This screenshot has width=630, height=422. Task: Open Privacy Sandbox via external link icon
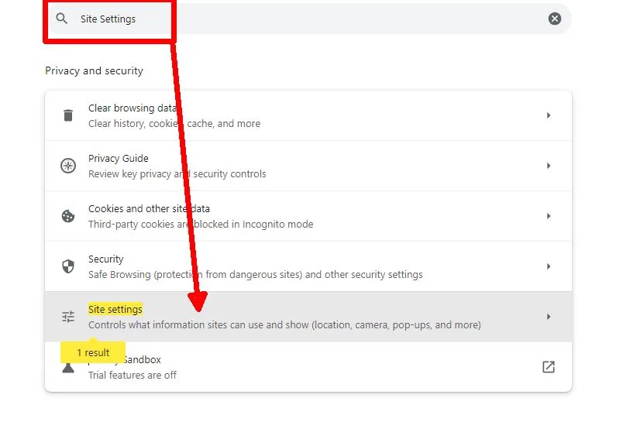click(x=548, y=367)
